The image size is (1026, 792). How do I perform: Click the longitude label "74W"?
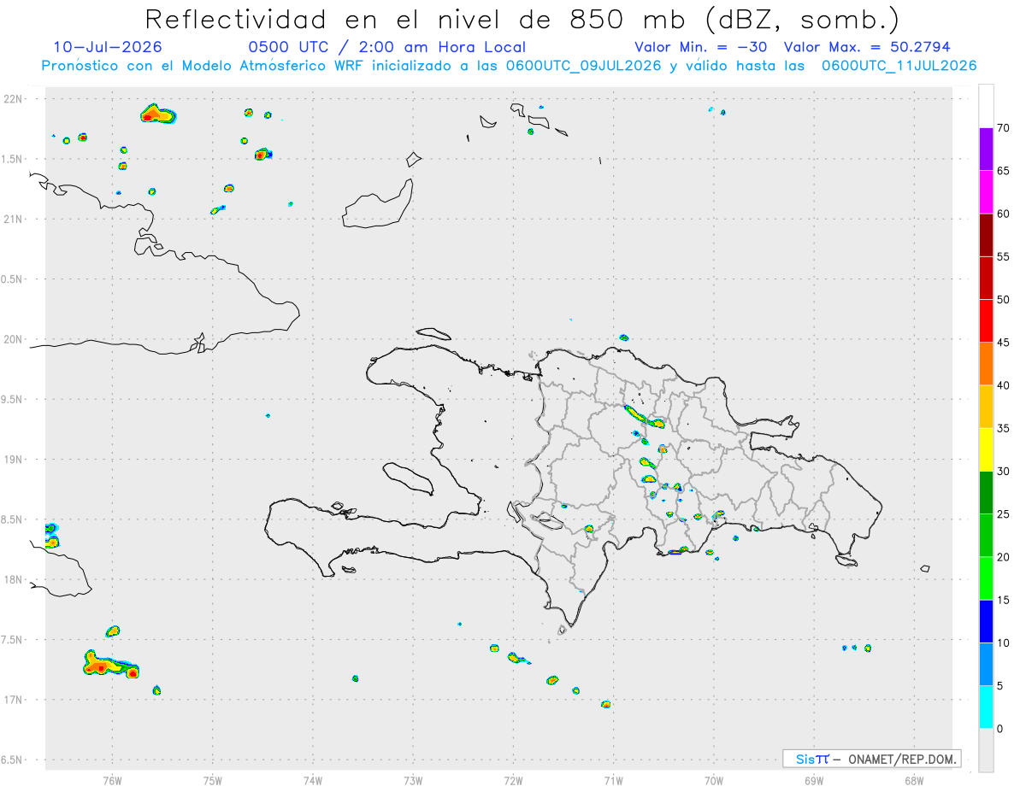point(313,781)
